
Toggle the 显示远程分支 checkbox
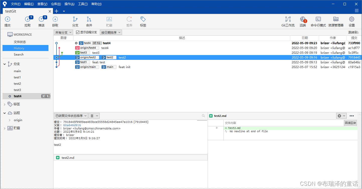coord(78,32)
